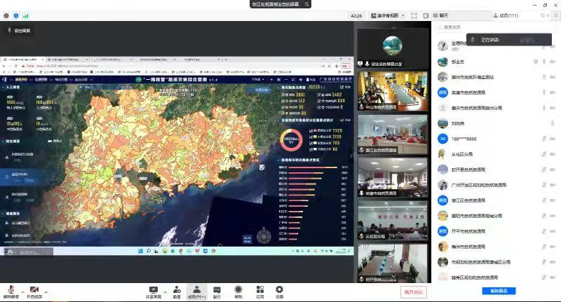Select the 中山市自然资源局 video thumbnail
Screen dimensions: 561x302
393,91
